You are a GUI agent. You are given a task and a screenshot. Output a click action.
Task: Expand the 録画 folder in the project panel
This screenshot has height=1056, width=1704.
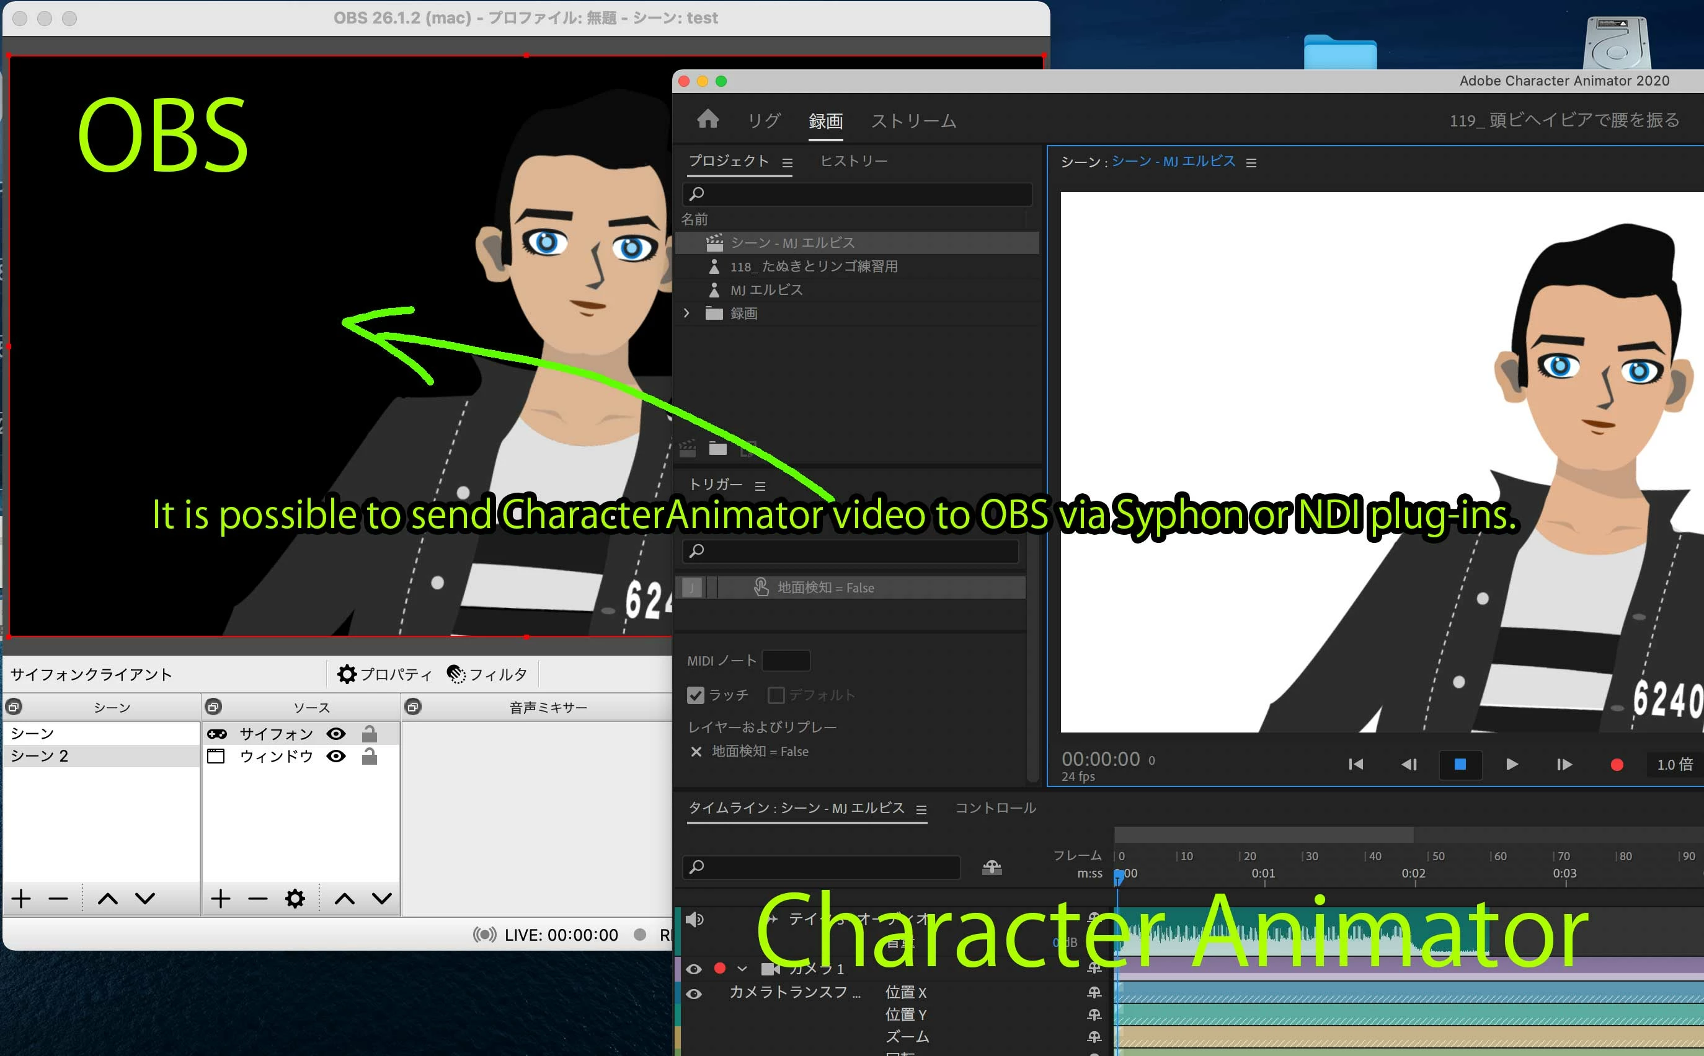[x=686, y=313]
